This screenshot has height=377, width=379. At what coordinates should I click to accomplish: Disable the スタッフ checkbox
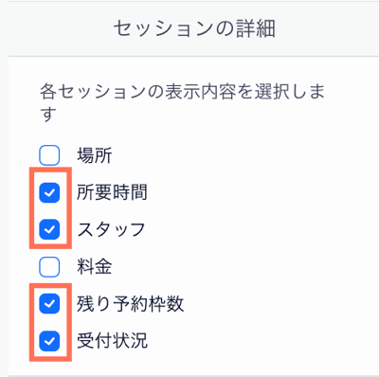point(49,229)
